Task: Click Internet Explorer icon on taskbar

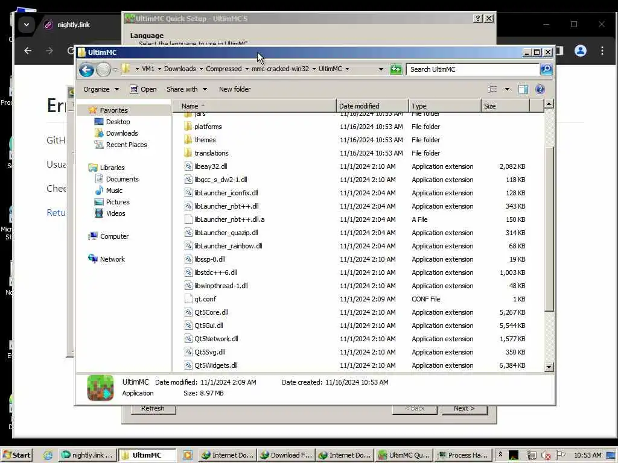Action: (48, 455)
